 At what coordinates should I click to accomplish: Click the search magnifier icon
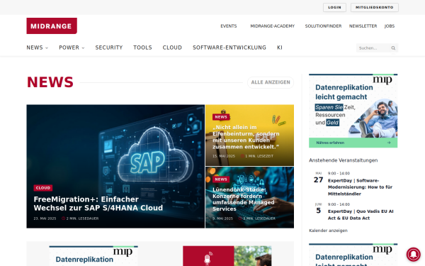coord(393,48)
